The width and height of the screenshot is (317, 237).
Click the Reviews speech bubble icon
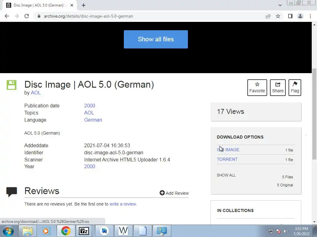(12, 192)
